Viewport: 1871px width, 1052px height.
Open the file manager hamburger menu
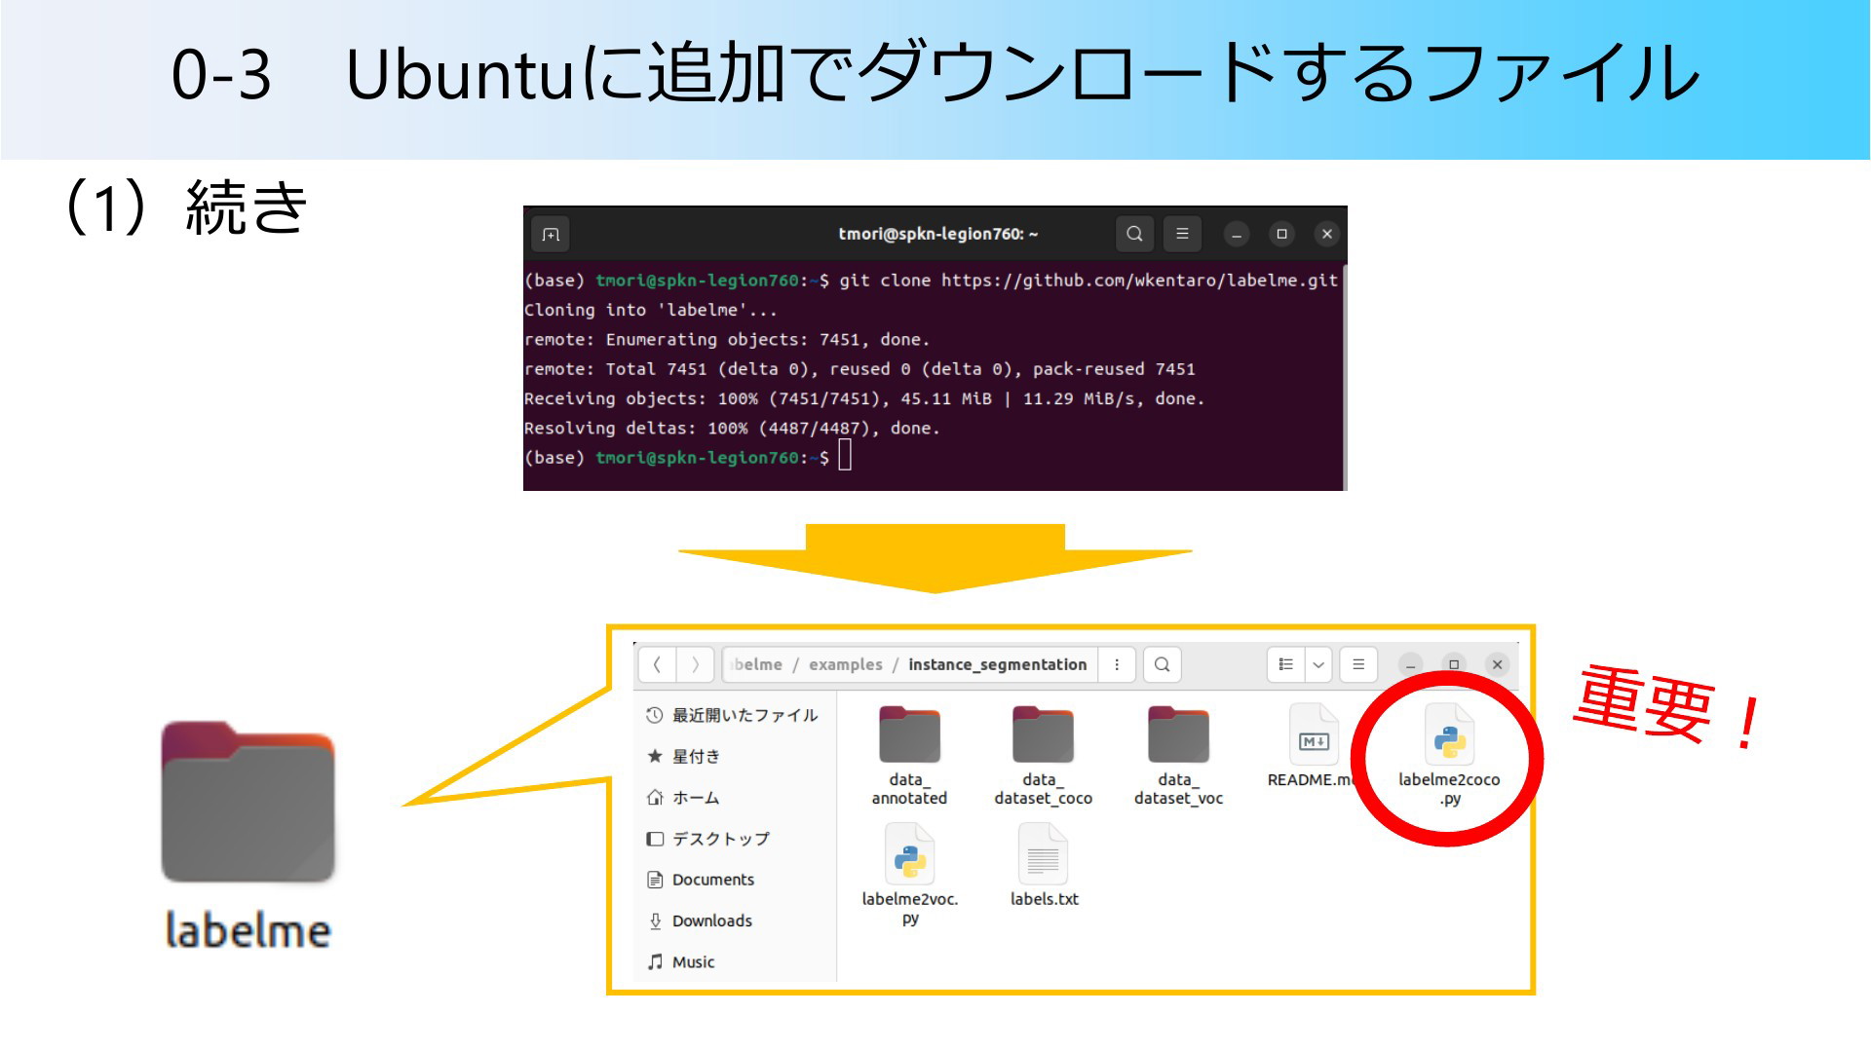[1358, 664]
